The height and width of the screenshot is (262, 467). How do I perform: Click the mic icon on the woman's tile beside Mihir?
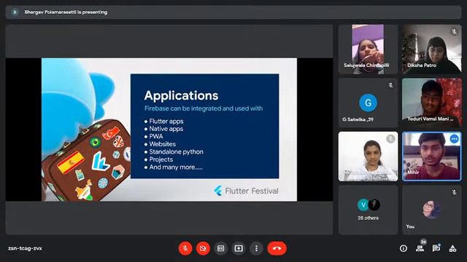(x=390, y=138)
